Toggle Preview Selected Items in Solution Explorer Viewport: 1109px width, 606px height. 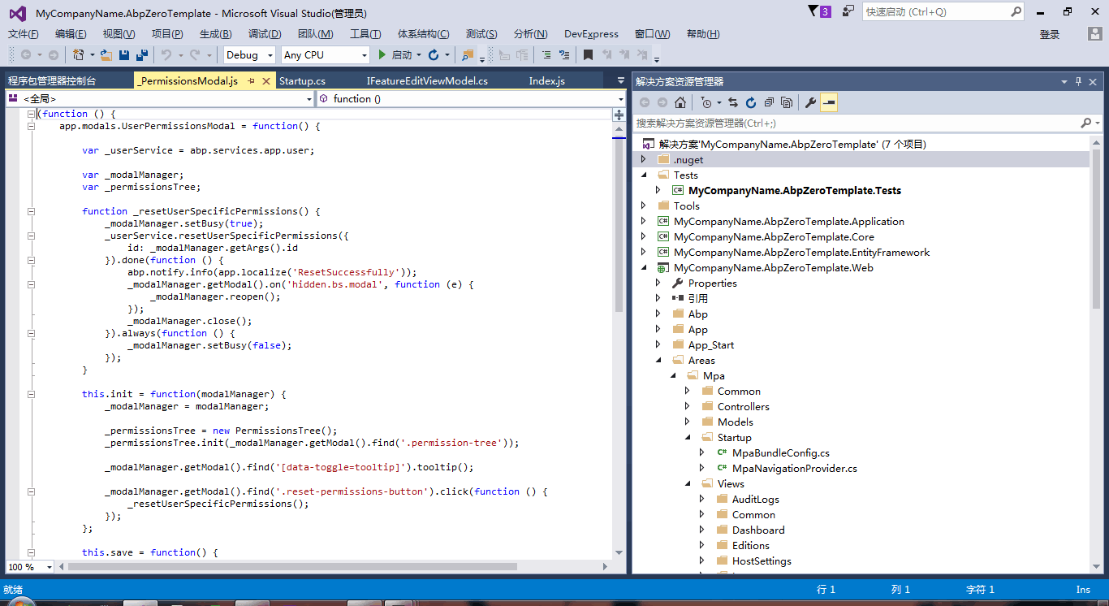[829, 102]
